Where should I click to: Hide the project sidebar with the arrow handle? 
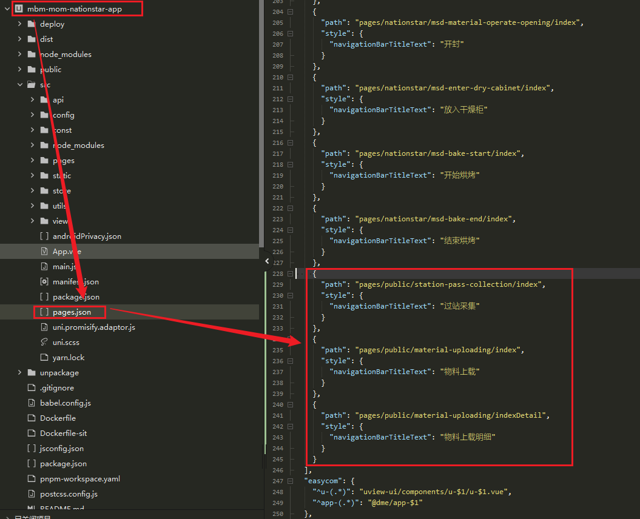tap(267, 261)
